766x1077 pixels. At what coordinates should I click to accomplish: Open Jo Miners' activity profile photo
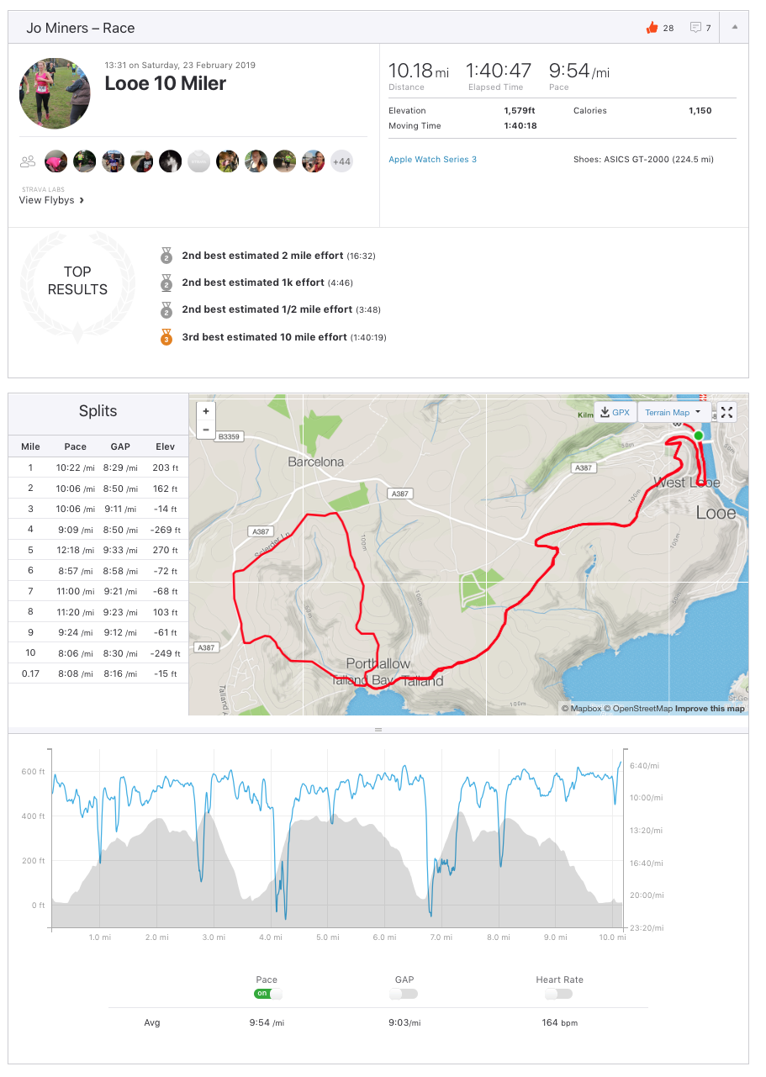55,92
